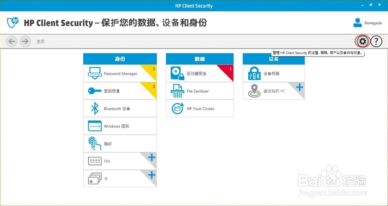Click the PIN keypad icon
Viewport: 388px width, 206px height.
[95, 161]
